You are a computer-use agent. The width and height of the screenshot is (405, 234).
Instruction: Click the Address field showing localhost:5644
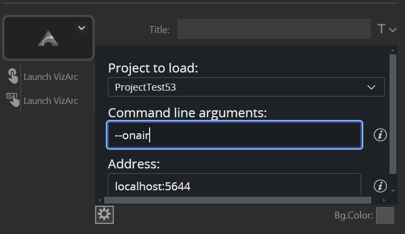pos(235,186)
